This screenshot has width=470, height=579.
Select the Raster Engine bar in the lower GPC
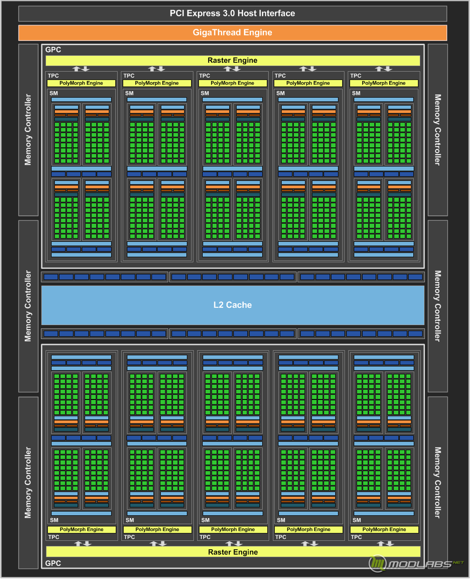click(x=233, y=552)
